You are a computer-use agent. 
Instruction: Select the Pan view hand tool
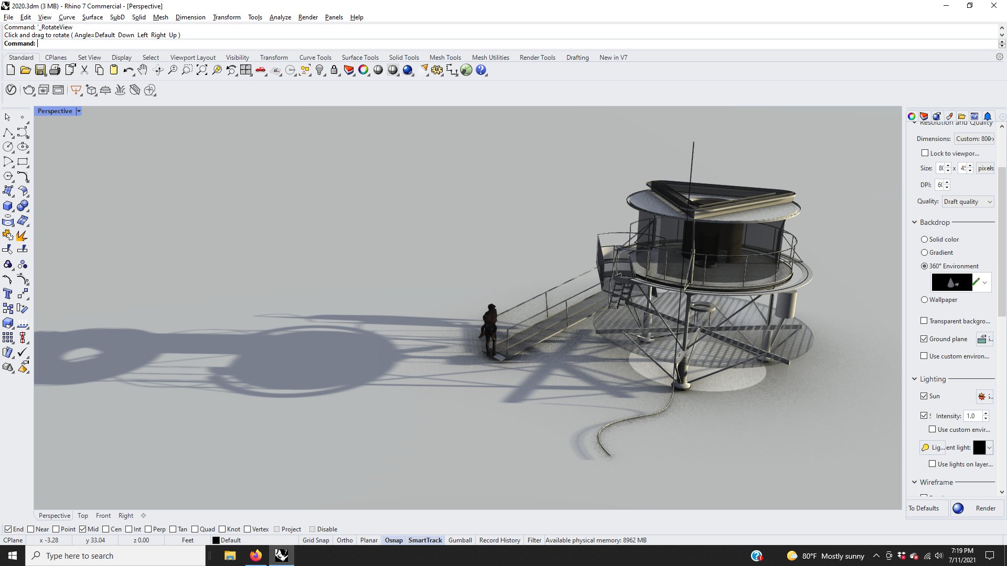click(x=143, y=70)
